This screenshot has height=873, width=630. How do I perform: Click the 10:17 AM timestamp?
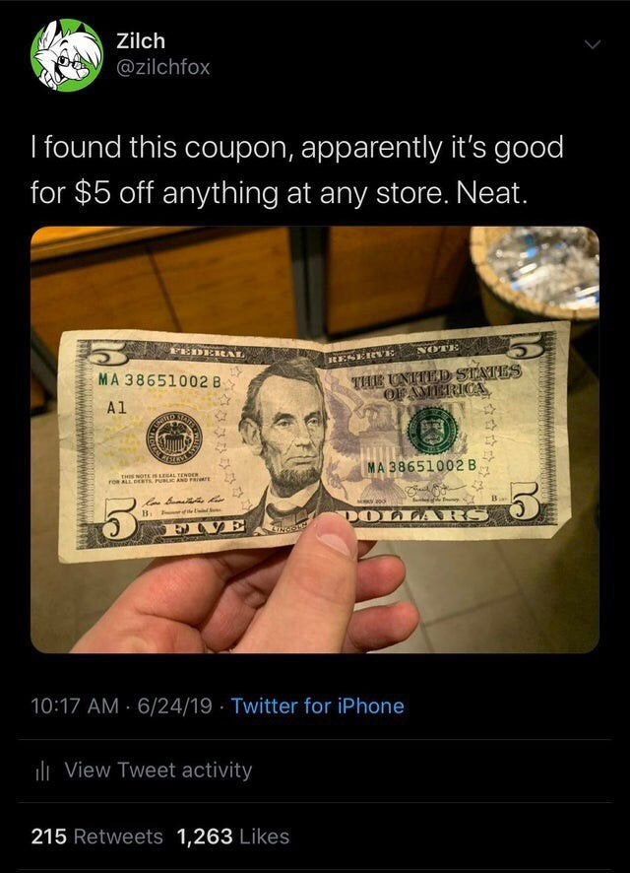(75, 705)
